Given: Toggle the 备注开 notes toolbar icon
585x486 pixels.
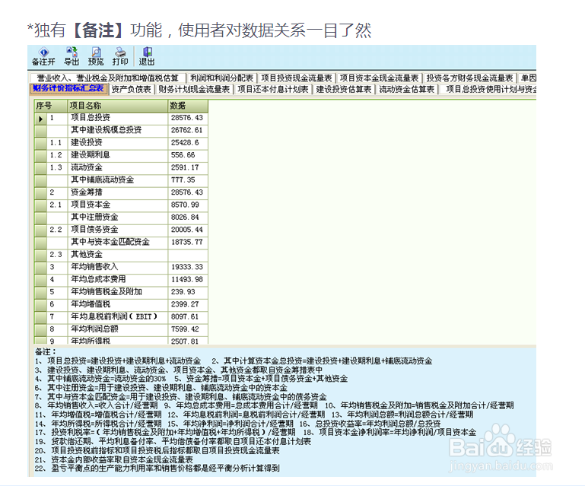Looking at the screenshot, I should [43, 56].
